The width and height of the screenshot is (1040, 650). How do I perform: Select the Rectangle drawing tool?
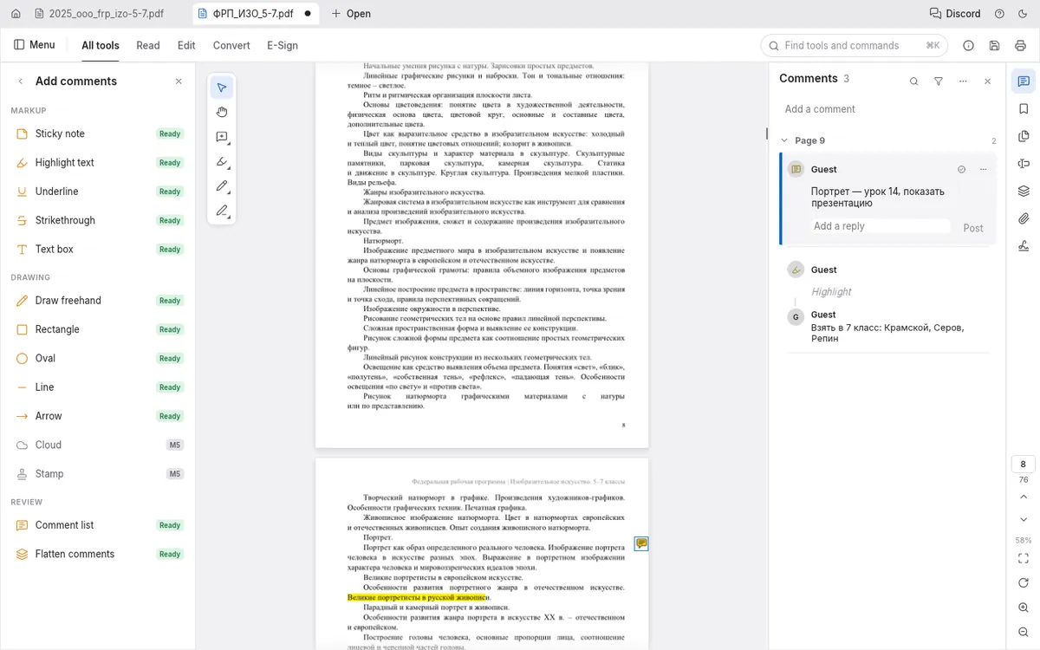click(99, 329)
